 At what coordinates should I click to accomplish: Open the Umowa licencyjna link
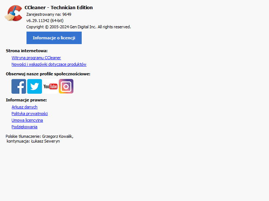point(27,120)
